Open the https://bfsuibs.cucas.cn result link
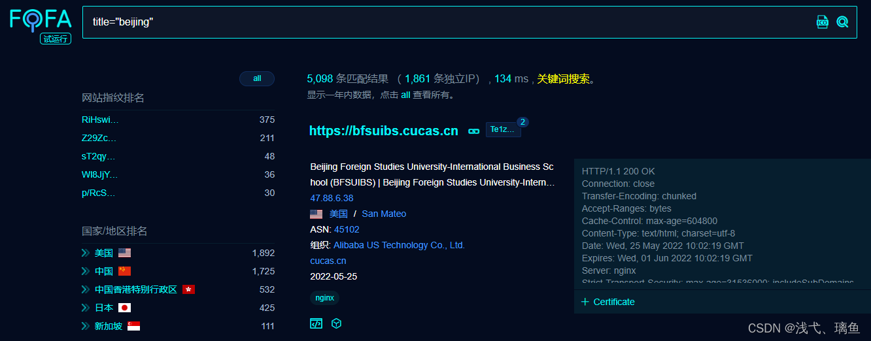Image resolution: width=871 pixels, height=341 pixels. pyautogui.click(x=384, y=131)
